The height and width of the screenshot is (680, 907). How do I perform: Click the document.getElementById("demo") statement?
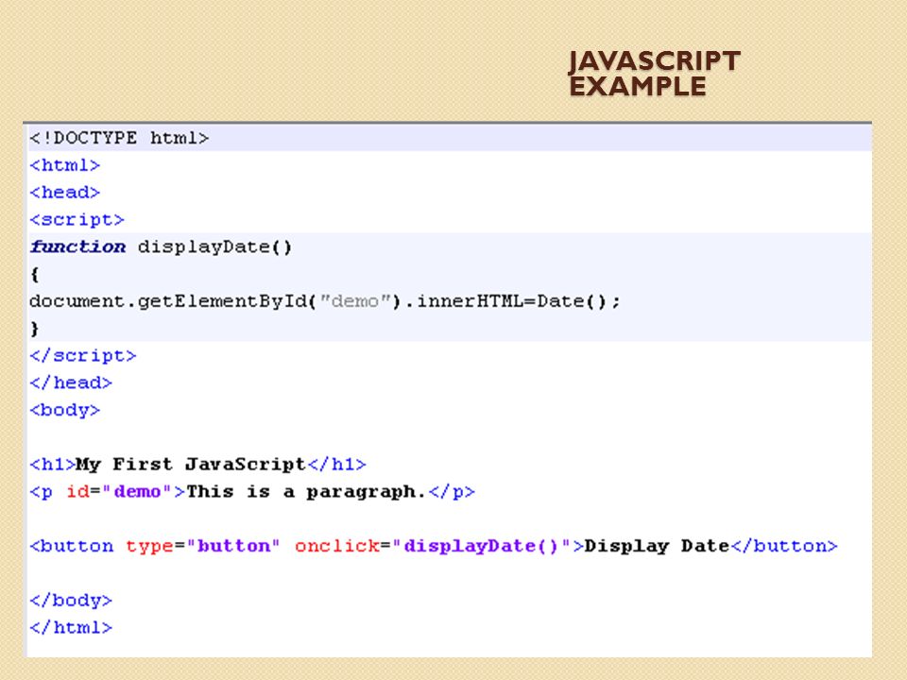(x=324, y=301)
